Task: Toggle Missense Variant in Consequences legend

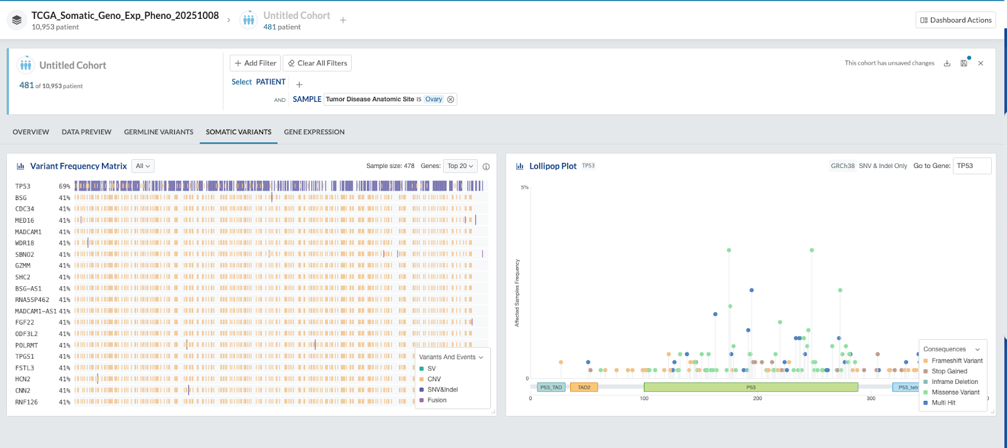Action: [955, 392]
